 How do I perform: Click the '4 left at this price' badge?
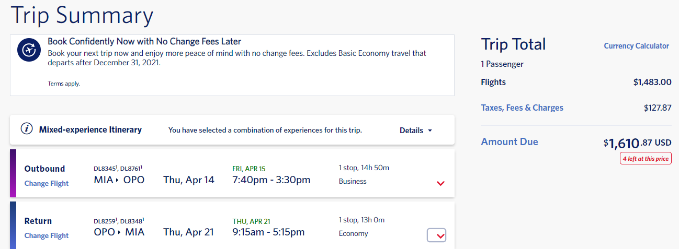646,159
